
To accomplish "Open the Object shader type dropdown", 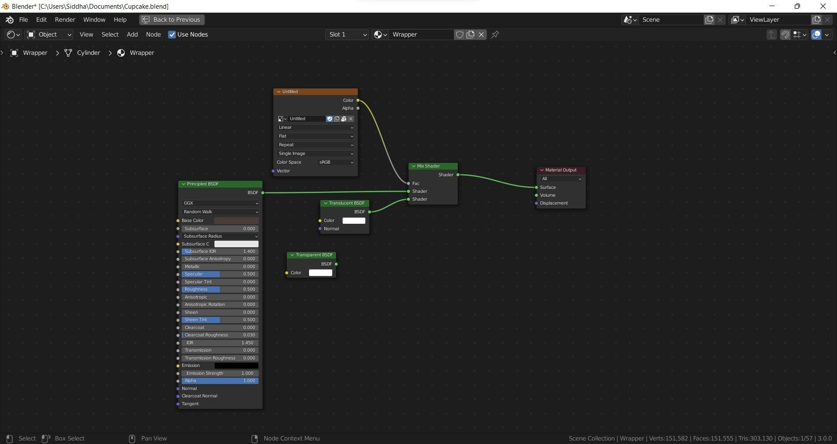I will click(x=49, y=34).
